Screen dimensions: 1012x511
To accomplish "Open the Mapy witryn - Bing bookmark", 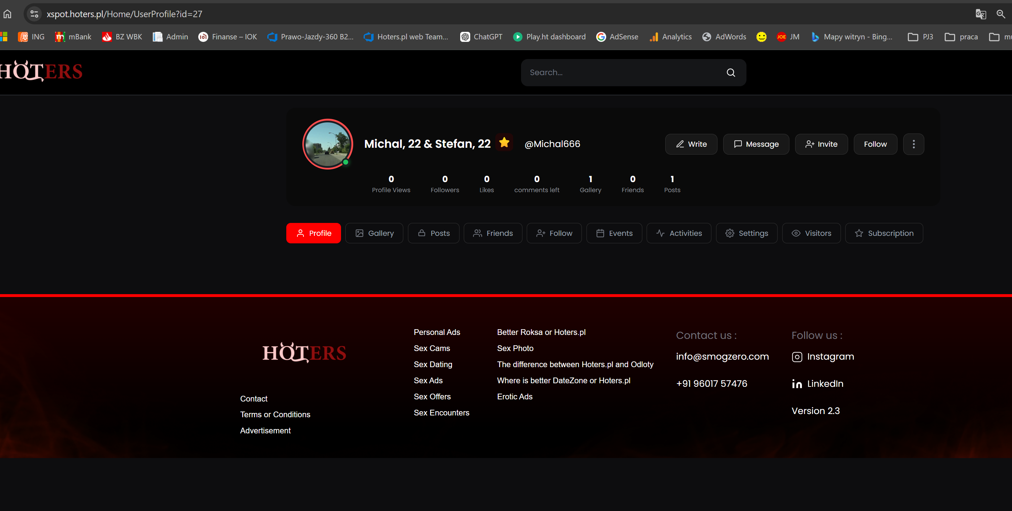I will click(x=851, y=37).
